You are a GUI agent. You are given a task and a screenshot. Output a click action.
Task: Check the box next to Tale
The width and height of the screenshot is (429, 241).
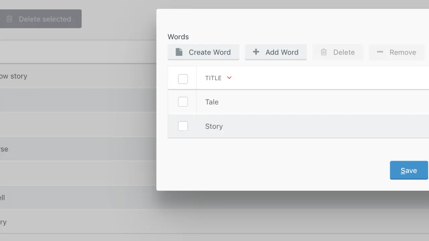(x=183, y=102)
